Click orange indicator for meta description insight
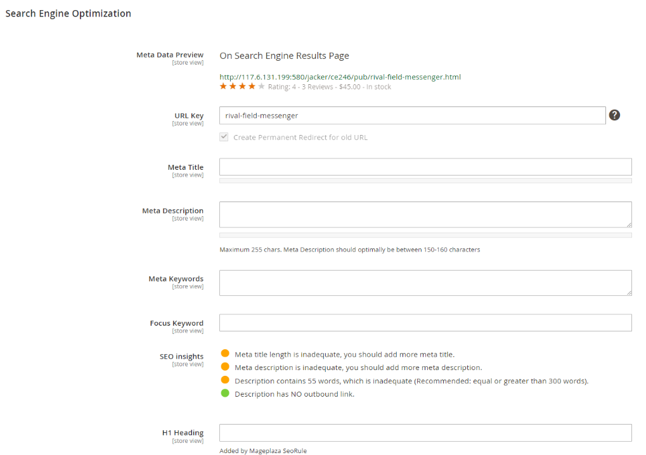Screen dimensions: 646x455 [224, 367]
